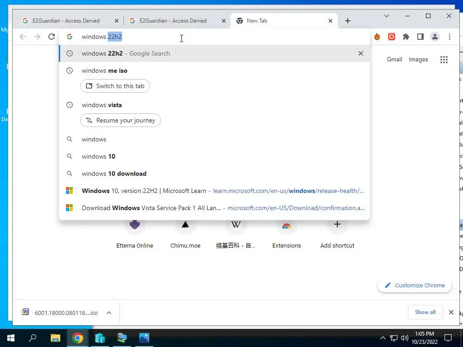Open the flame extension icon
The image size is (463, 347).
coord(377,37)
